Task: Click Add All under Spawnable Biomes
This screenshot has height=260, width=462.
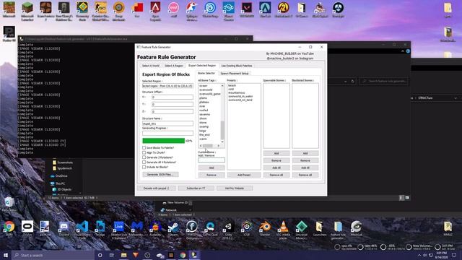Action: [276, 168]
